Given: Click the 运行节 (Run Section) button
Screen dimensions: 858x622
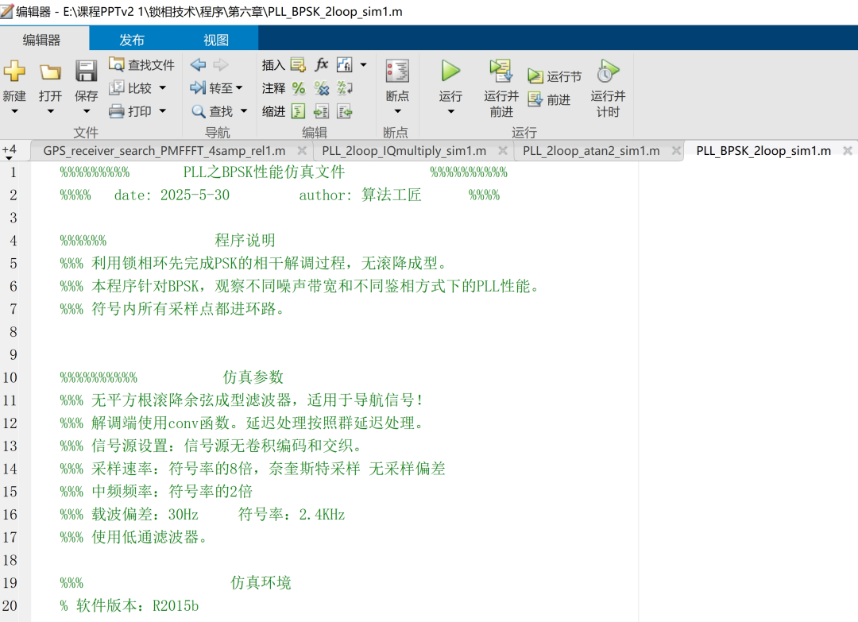Looking at the screenshot, I should 555,76.
